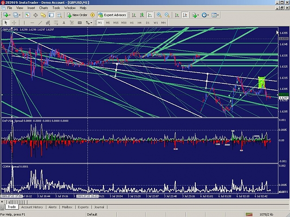Image resolution: width=290 pixels, height=217 pixels.
Task: Click the CDRW Spread indicator label
Action: tap(15, 167)
